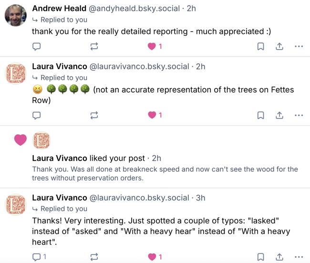Viewport: 310px width, 263px height.
Task: Open more options on the typos post
Action: tap(299, 257)
